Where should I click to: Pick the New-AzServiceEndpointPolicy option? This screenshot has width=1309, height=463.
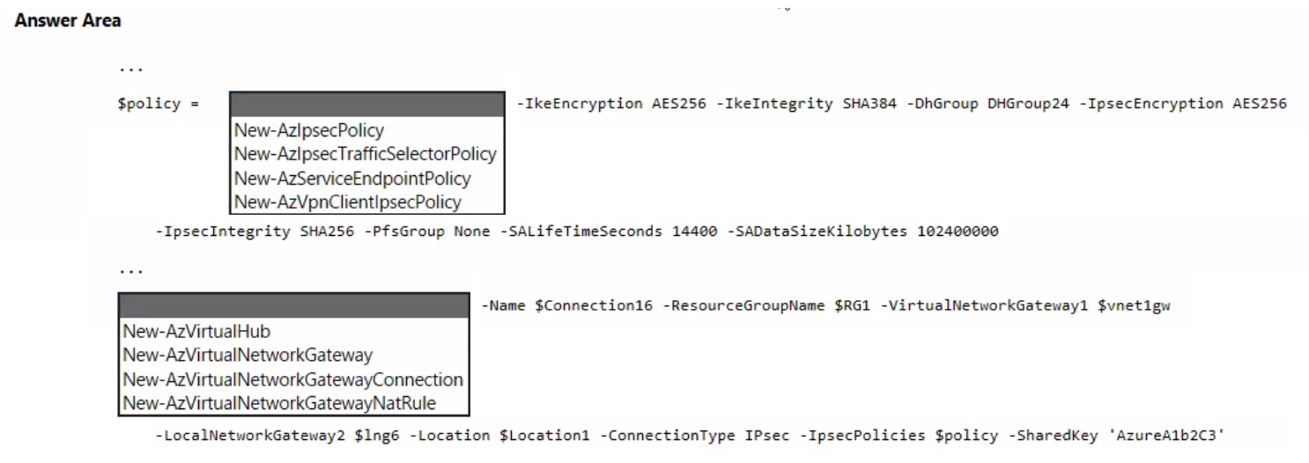[x=352, y=179]
